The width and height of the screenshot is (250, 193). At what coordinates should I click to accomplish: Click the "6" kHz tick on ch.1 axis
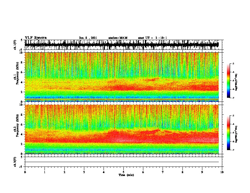22,73
